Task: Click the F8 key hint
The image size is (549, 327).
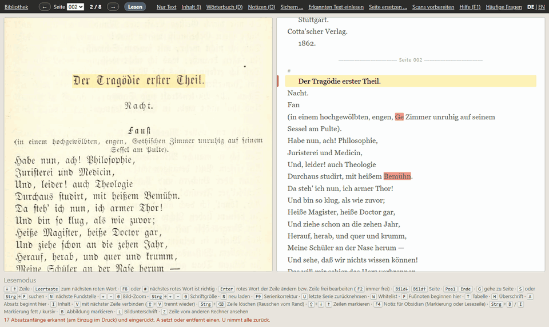Action: 125,289
